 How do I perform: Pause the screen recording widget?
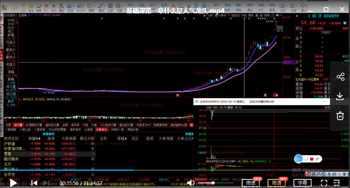(306, 159)
